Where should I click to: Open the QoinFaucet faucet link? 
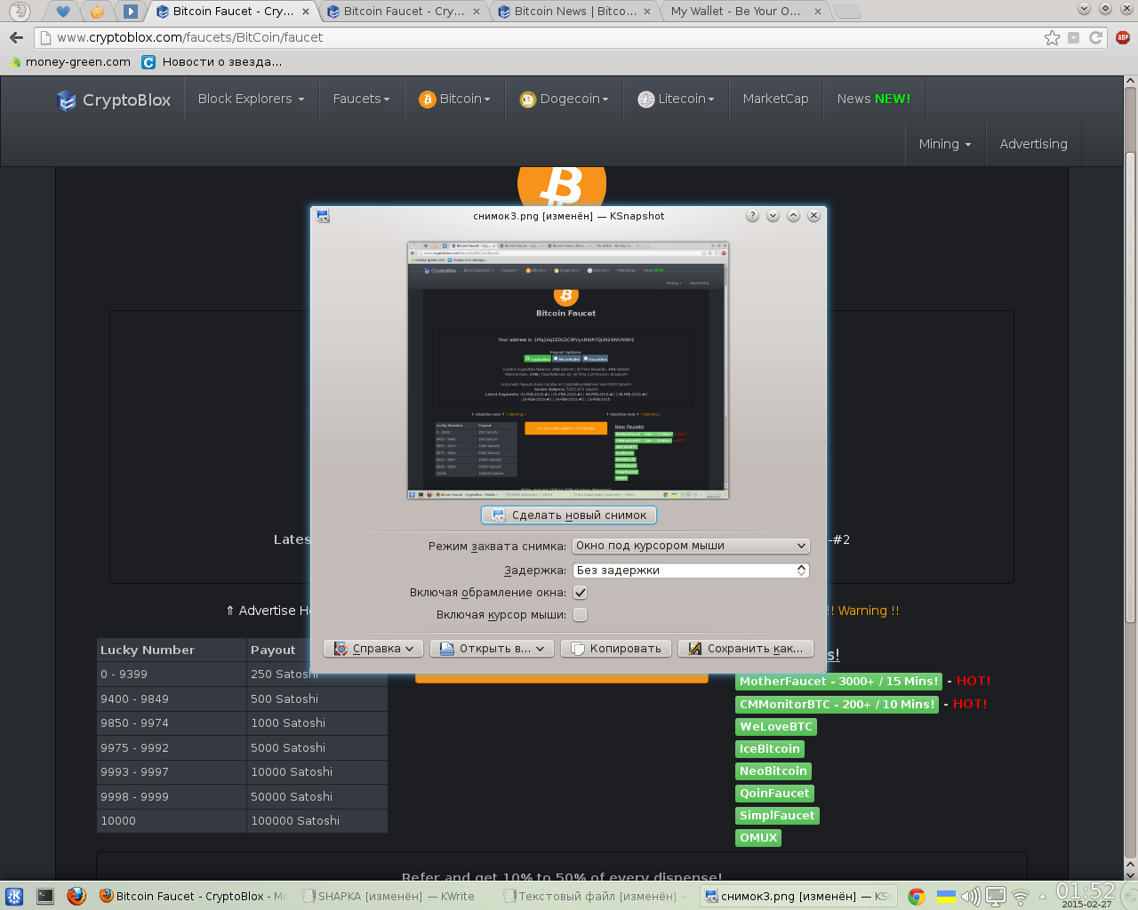(774, 793)
